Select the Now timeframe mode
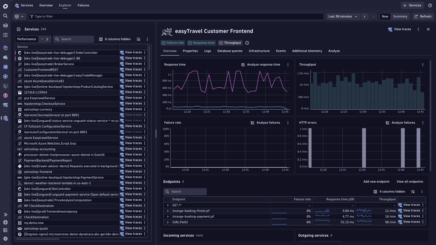 click(x=385, y=17)
